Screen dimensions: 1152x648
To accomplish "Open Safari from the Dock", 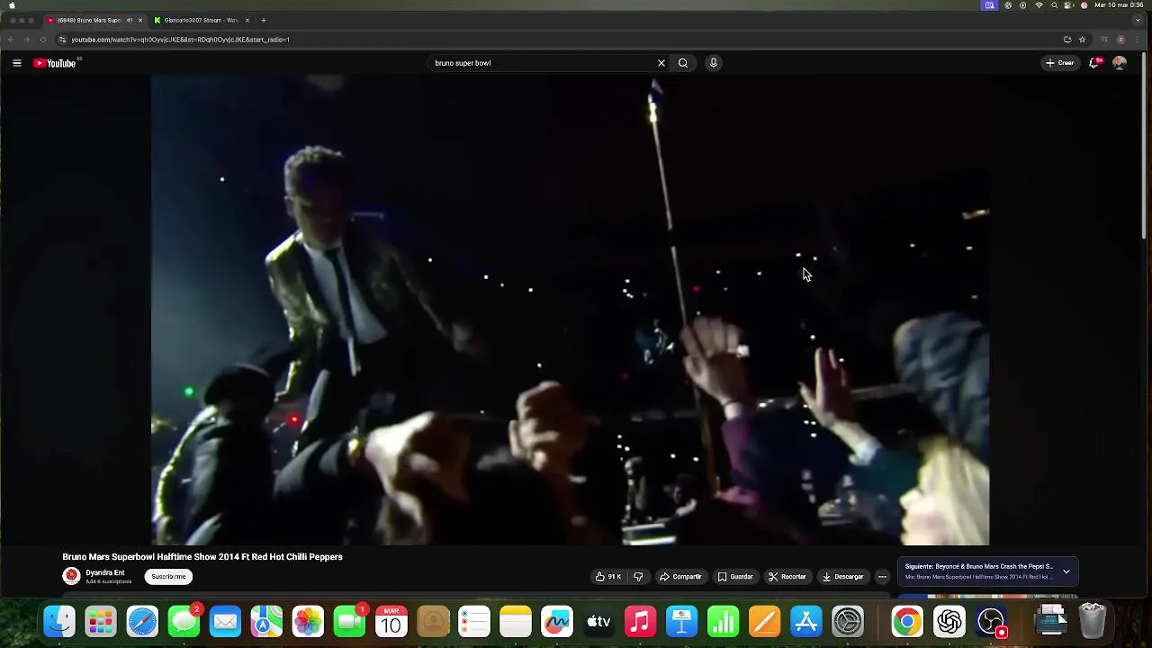I will (142, 621).
